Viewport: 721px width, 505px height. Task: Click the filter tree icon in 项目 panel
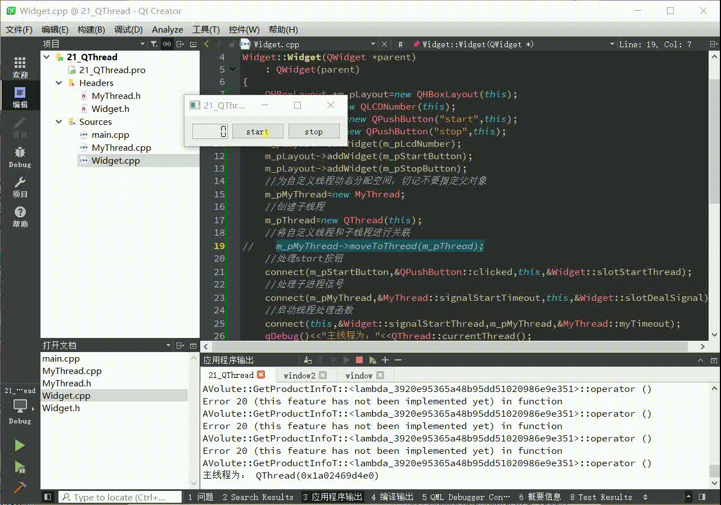154,44
